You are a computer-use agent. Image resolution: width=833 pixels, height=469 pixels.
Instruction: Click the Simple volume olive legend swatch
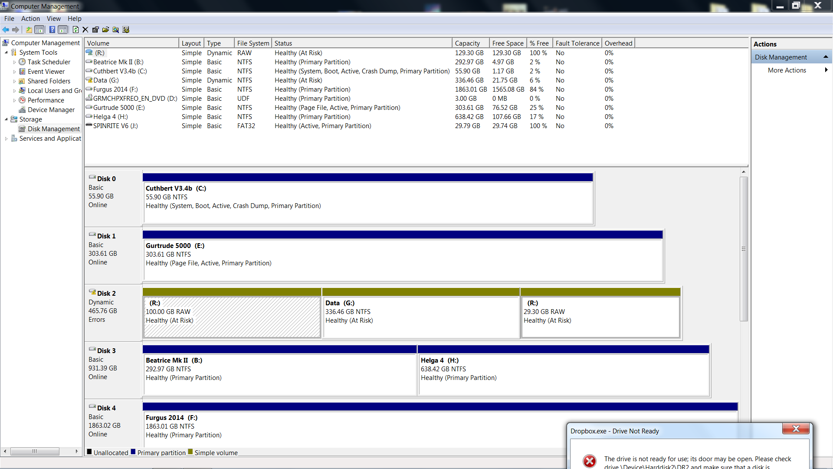coord(190,452)
